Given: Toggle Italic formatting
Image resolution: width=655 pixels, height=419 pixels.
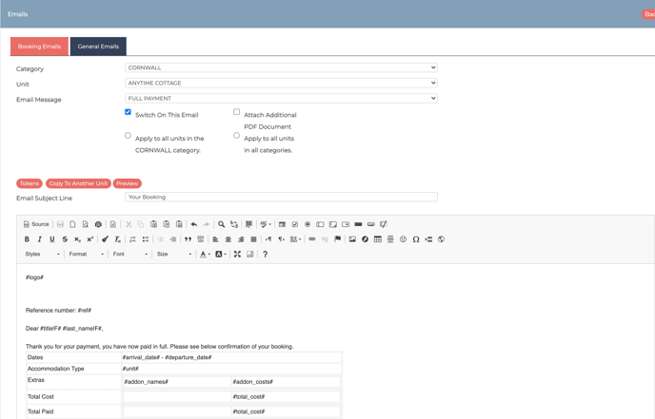Looking at the screenshot, I should point(39,239).
